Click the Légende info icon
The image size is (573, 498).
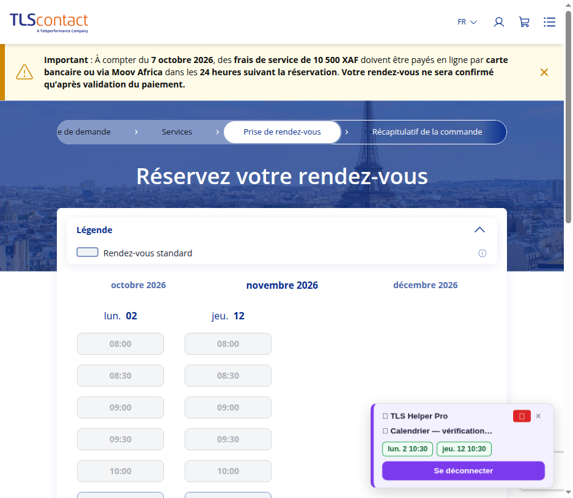[x=482, y=253]
